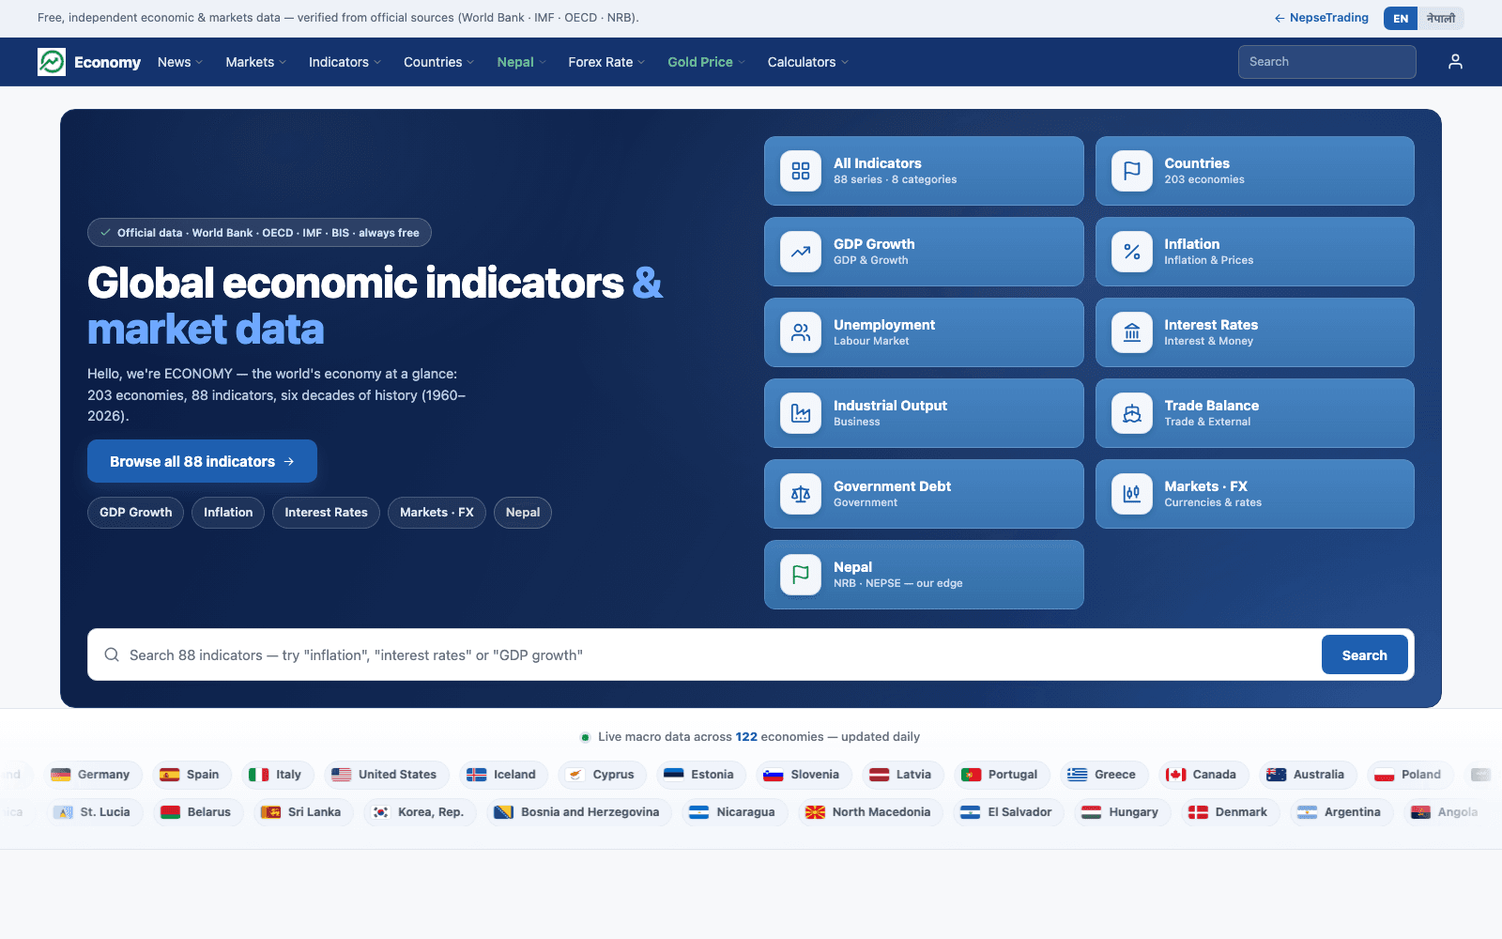Expand the Calculators dropdown
The height and width of the screenshot is (939, 1502).
pyautogui.click(x=807, y=62)
